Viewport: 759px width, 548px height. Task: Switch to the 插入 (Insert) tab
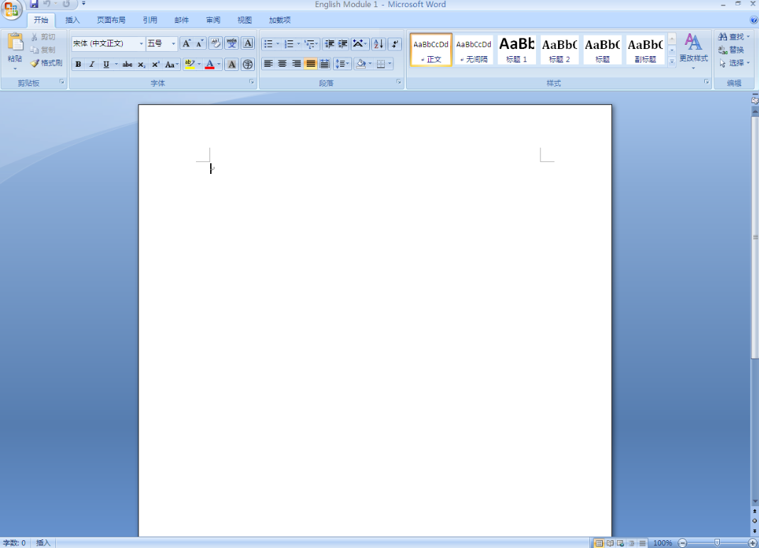72,20
